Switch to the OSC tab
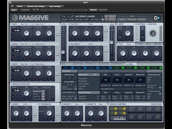 click(67, 64)
